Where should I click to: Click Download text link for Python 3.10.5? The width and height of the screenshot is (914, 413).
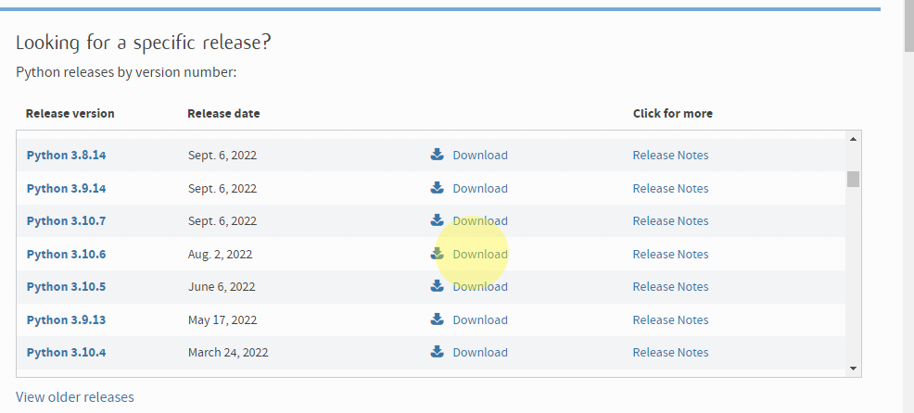pyautogui.click(x=480, y=287)
